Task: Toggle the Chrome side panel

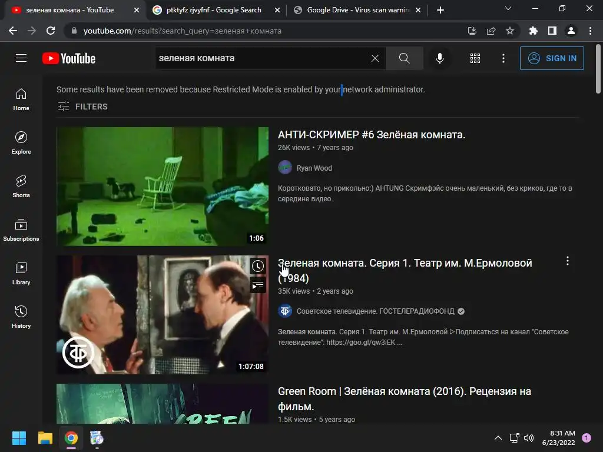Action: point(552,31)
